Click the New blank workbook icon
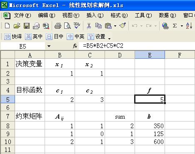Viewport: 195px width, 154px height. tap(7, 26)
